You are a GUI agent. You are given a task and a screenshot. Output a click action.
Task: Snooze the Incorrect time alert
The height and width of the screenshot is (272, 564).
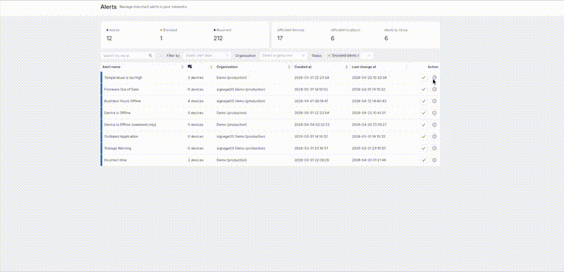coord(434,160)
